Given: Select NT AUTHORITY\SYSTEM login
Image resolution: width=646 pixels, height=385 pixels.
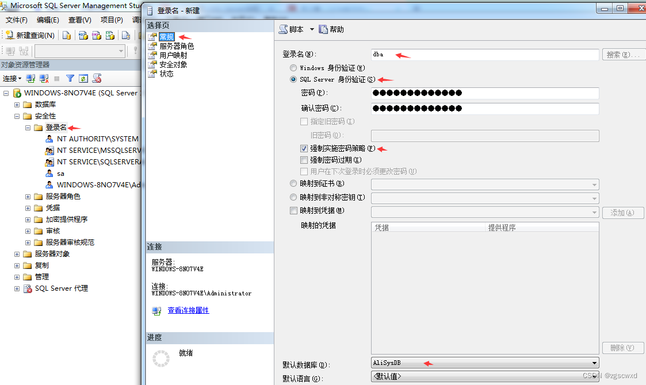Looking at the screenshot, I should click(98, 139).
